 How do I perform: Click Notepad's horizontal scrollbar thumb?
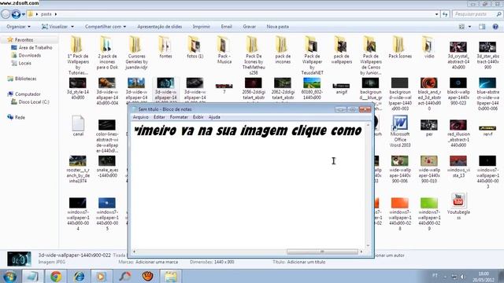coord(322,252)
